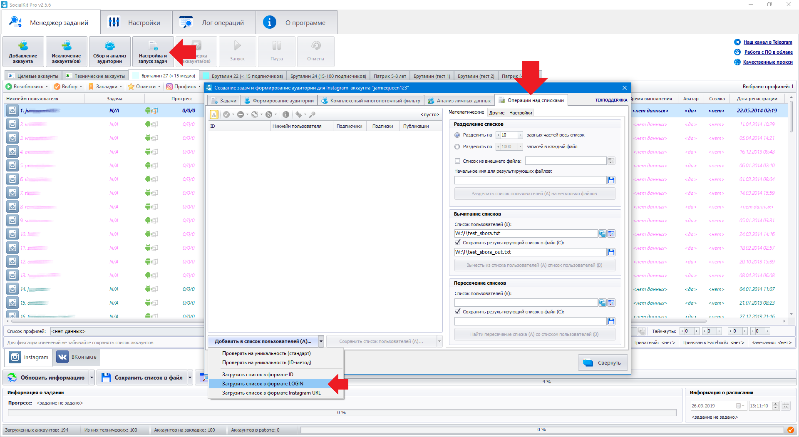The image size is (799, 437).
Task: Save icon next to Начальное имя field
Action: point(611,180)
